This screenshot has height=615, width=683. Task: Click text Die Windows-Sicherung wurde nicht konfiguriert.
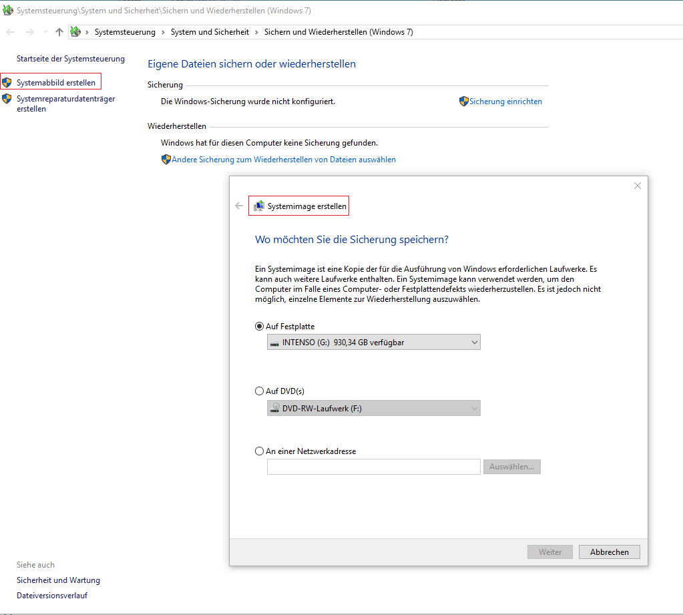pyautogui.click(x=248, y=101)
